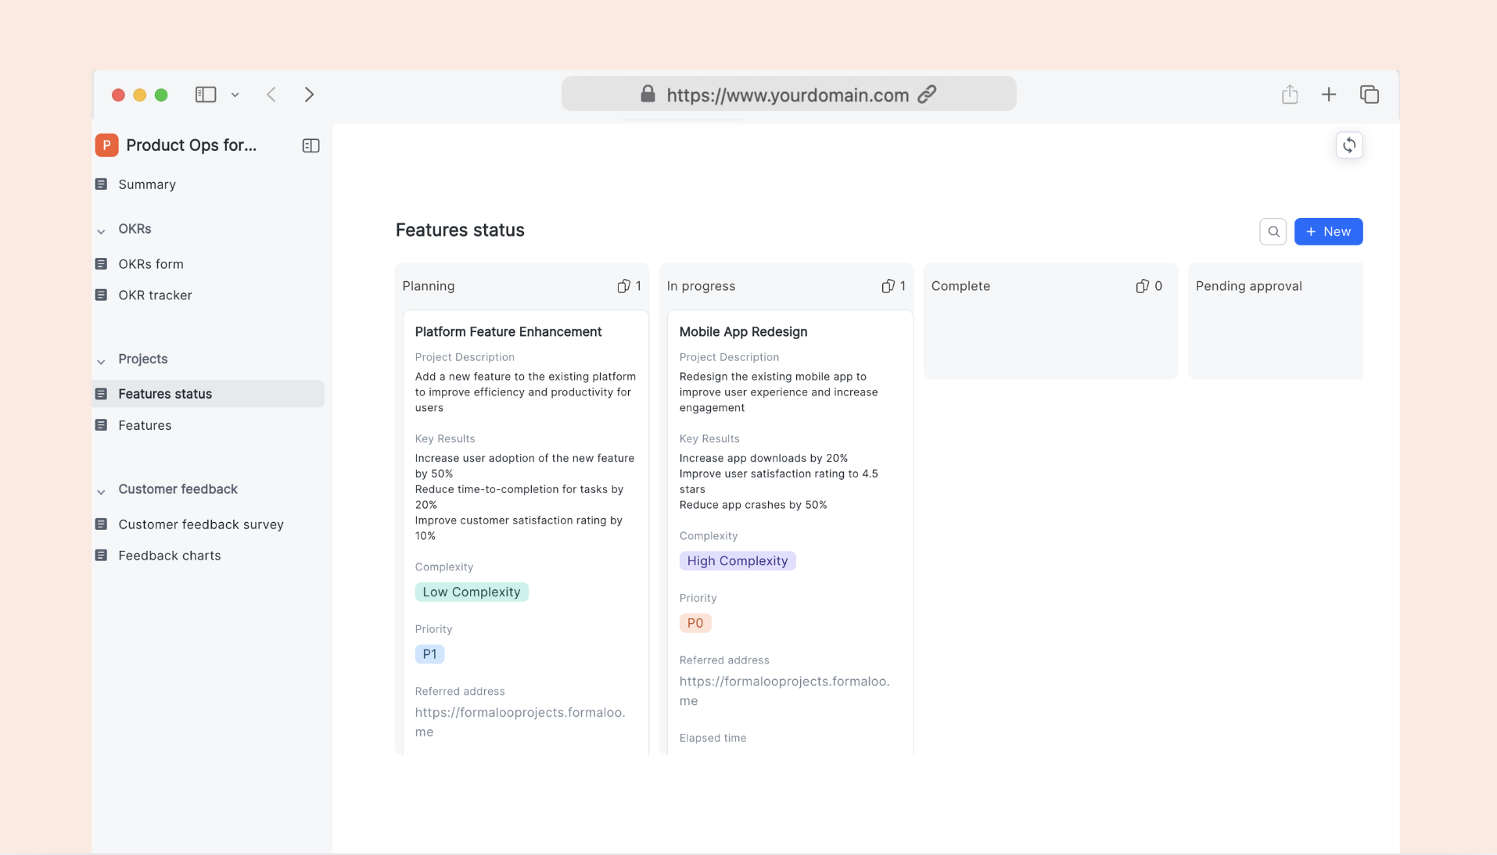
Task: Open search in Features status board
Action: pyautogui.click(x=1273, y=231)
